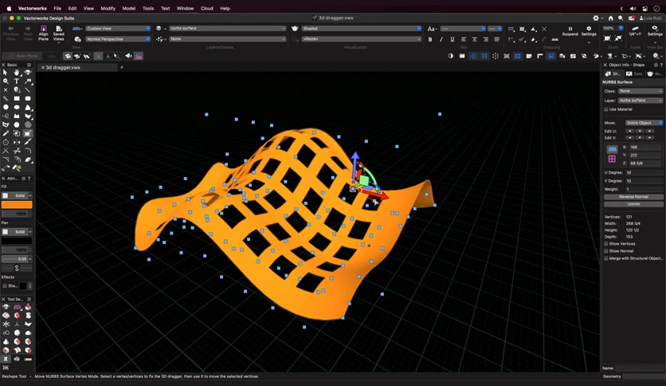Select the Rounded Rectangle tool
The width and height of the screenshot is (666, 386).
point(28,99)
